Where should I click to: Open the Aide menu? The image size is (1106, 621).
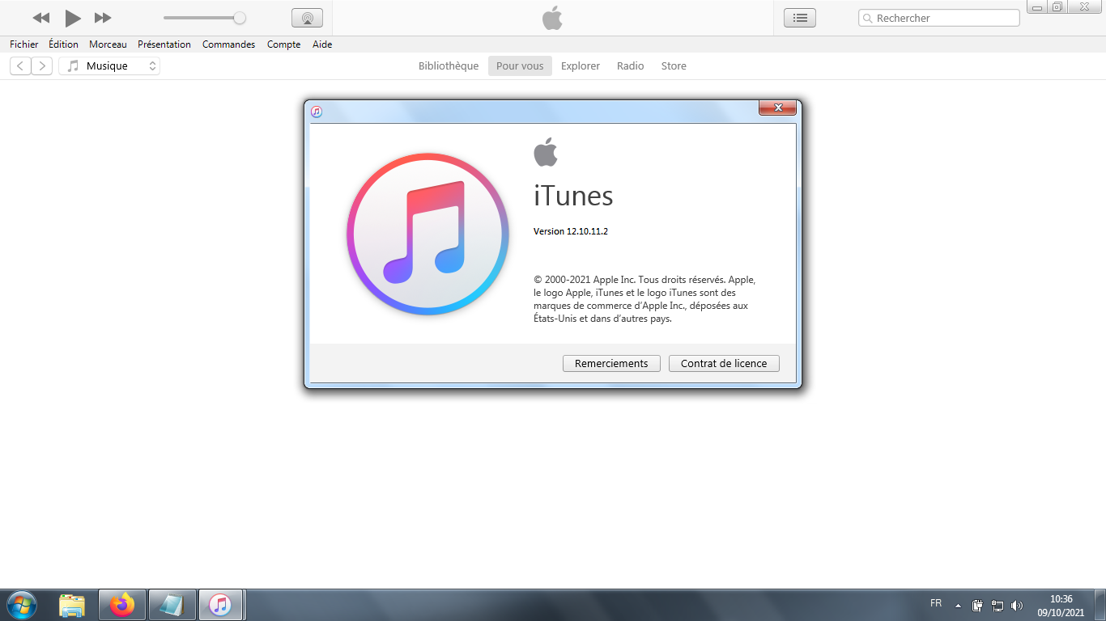tap(322, 44)
